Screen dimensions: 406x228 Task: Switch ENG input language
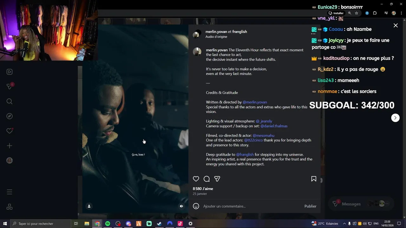coord(376,224)
